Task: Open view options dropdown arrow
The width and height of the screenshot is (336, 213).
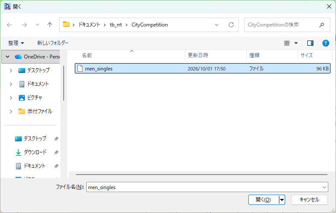Action: coord(296,43)
